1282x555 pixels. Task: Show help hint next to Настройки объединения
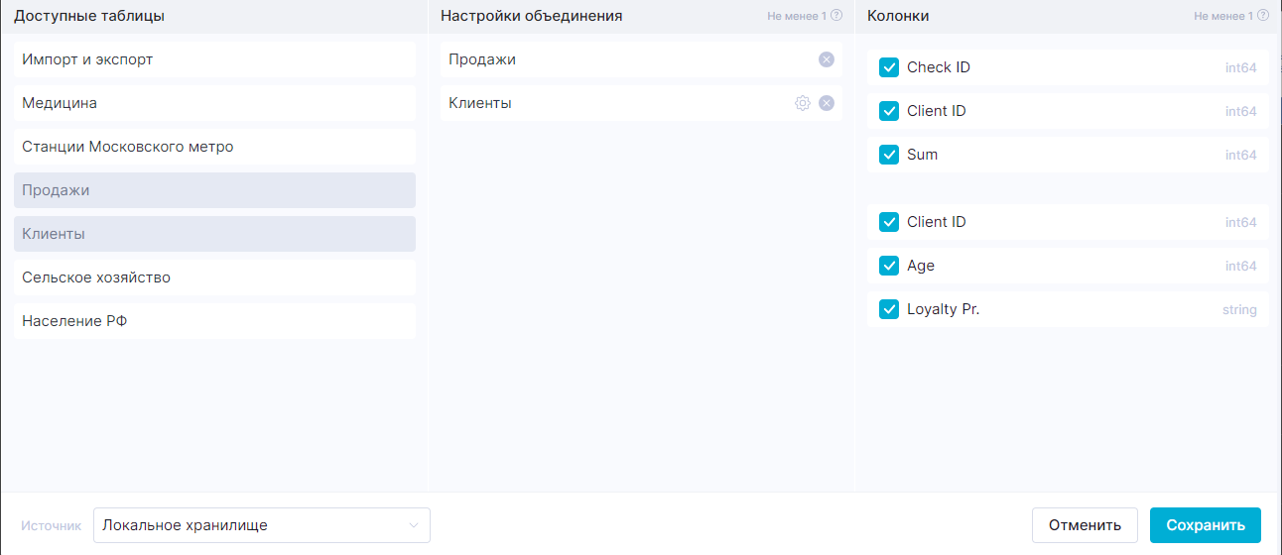click(x=836, y=16)
